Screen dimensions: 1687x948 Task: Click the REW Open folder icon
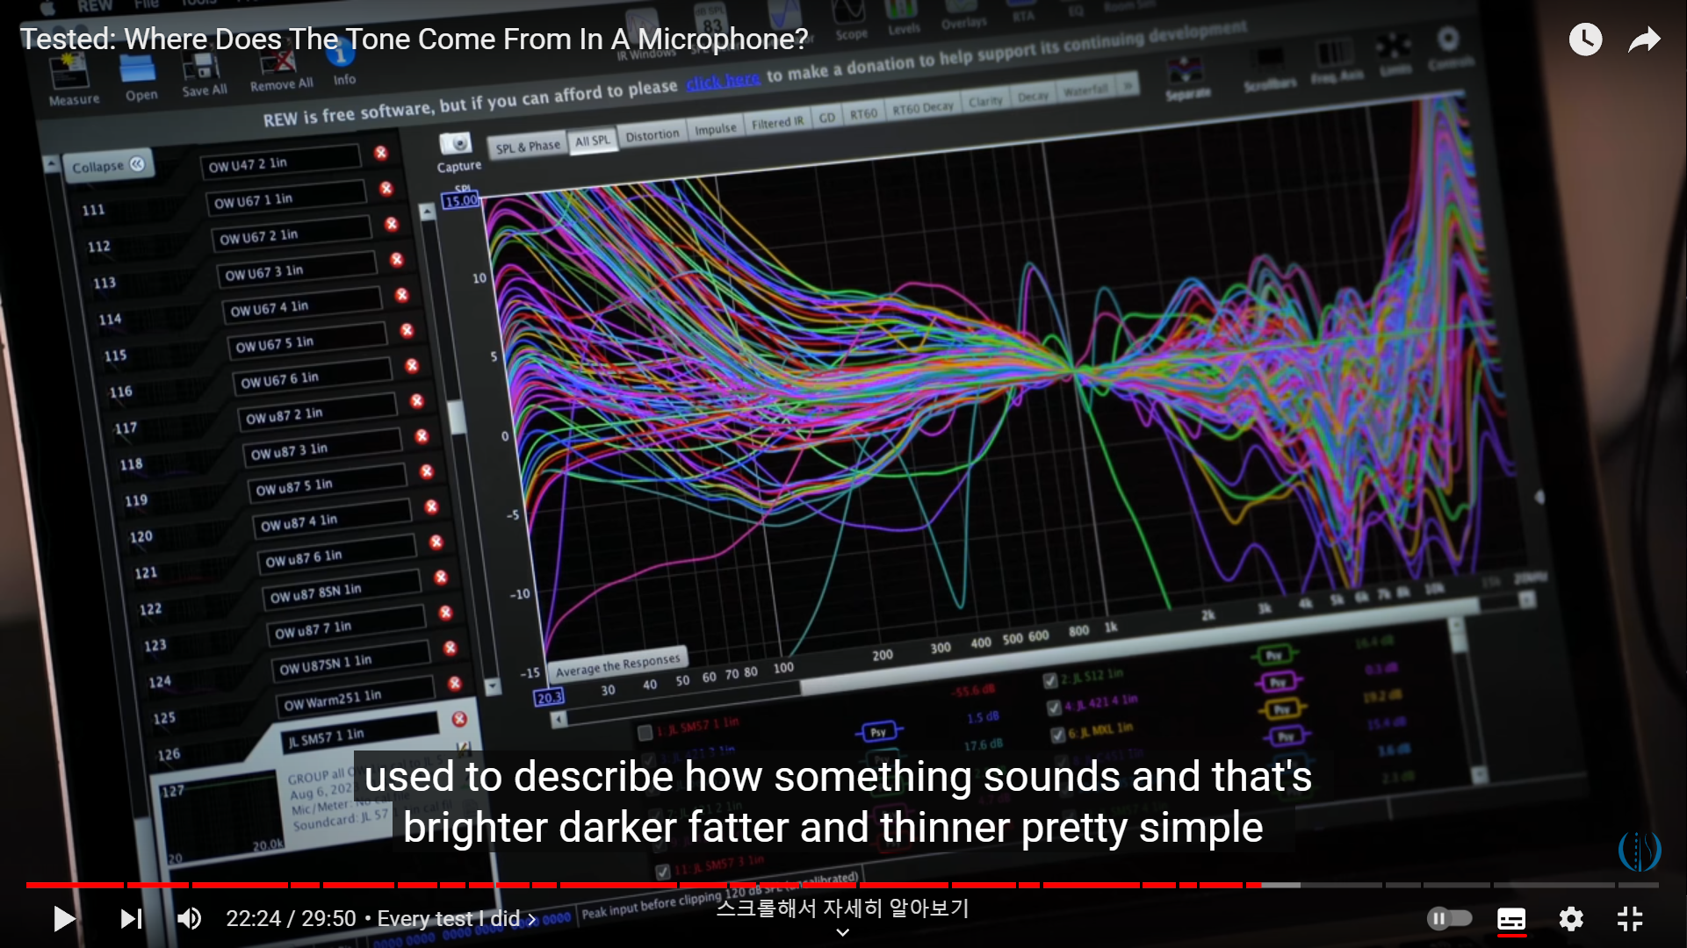(140, 77)
